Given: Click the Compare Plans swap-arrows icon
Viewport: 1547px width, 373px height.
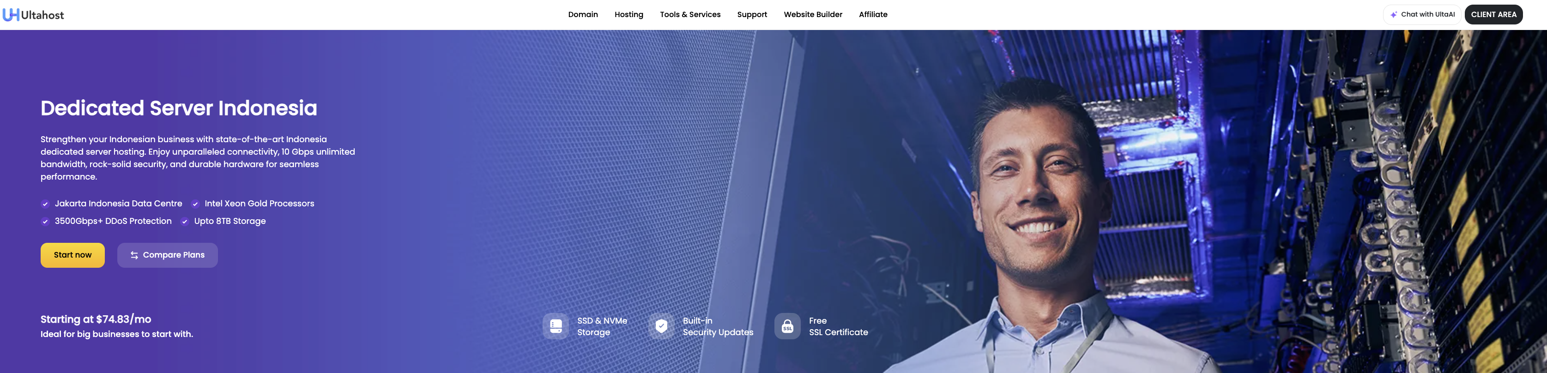Looking at the screenshot, I should [x=134, y=255].
